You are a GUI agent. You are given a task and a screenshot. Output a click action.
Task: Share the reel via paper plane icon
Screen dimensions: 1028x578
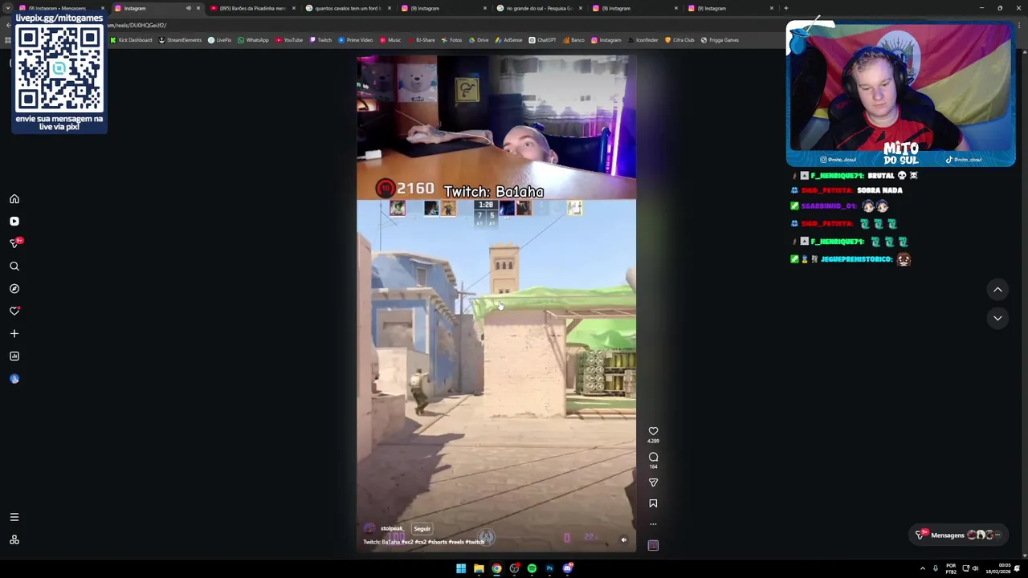(653, 482)
